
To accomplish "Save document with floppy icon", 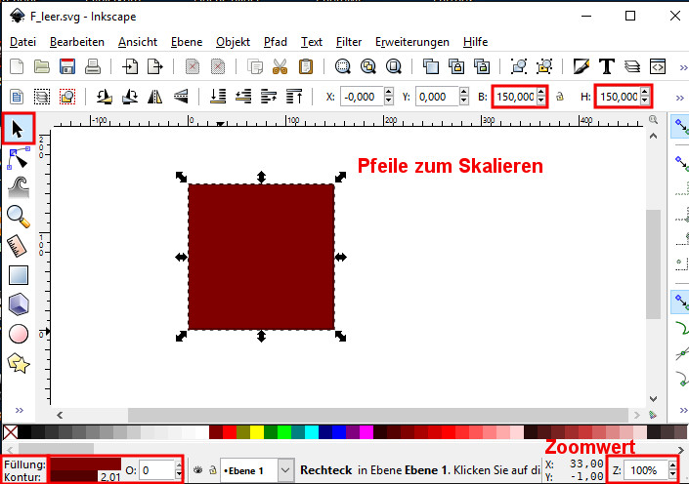I will 67,66.
